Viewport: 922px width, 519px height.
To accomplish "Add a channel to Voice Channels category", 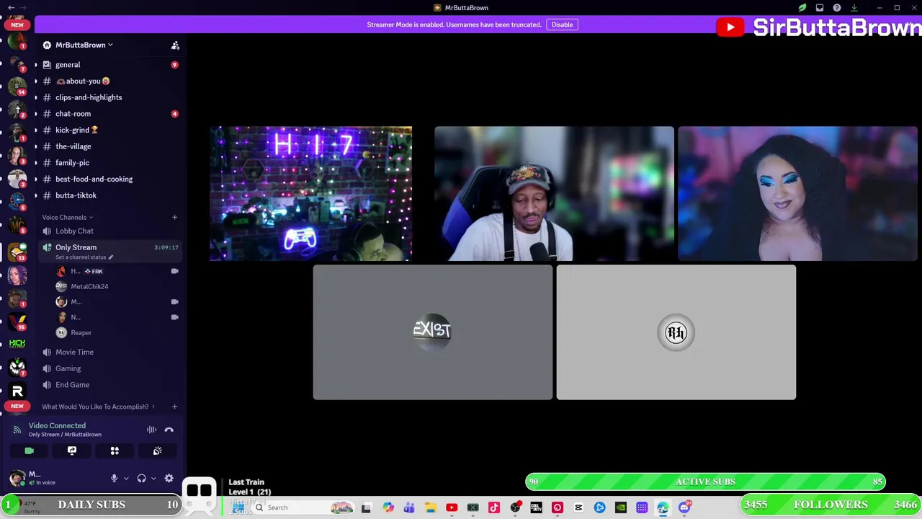I will (x=174, y=217).
